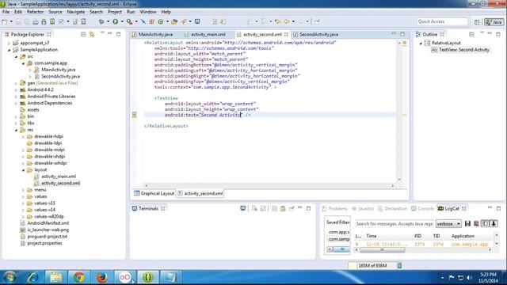Open the verbose log level dropdown
Viewport: 507px width, 285px height.
(448, 223)
